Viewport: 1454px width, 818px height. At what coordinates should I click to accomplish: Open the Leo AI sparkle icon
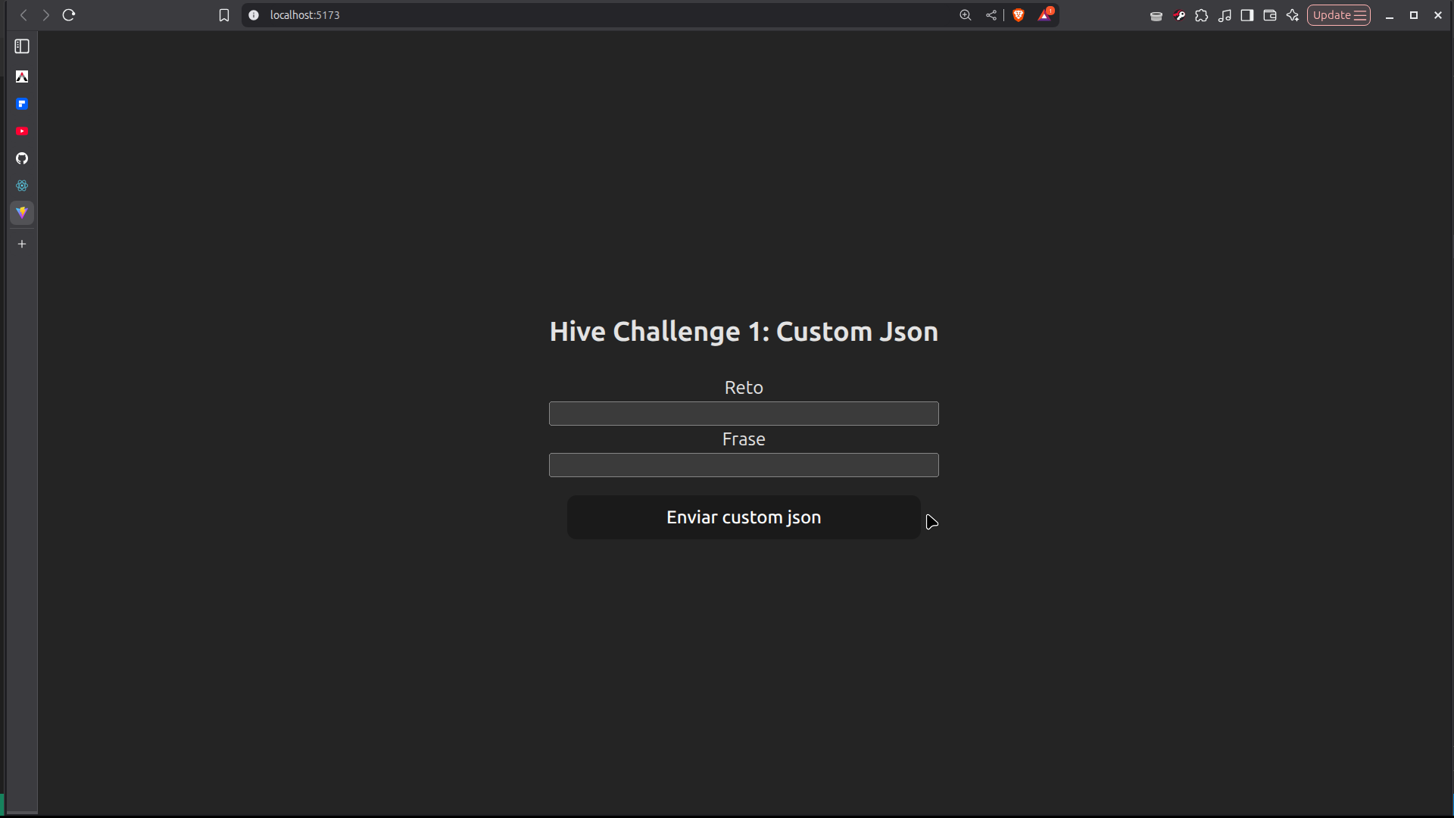point(1293,15)
